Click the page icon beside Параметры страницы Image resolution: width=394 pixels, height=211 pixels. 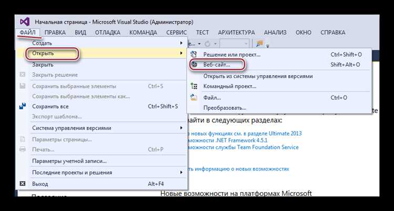[x=23, y=139]
